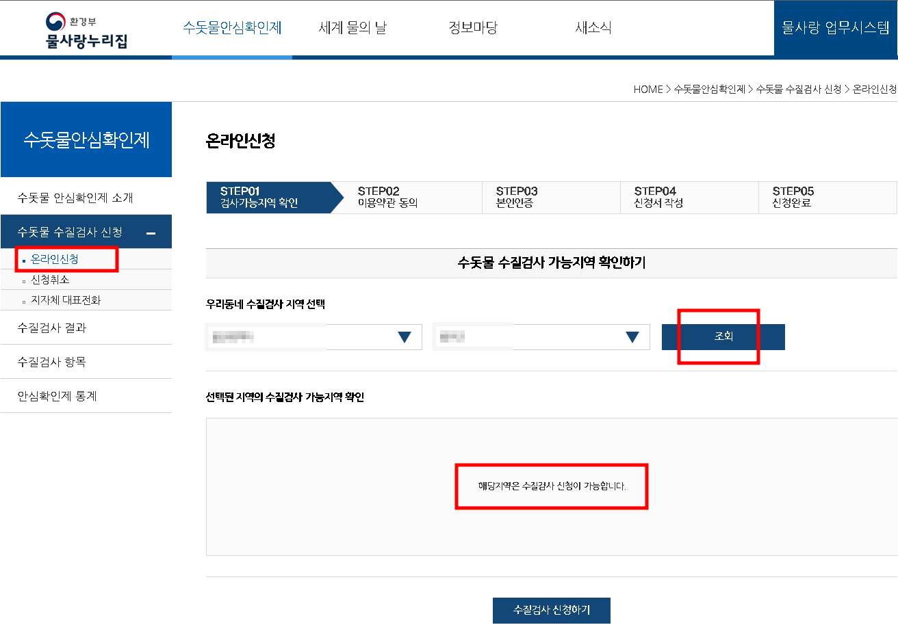Screen dimensions: 898x625
Task: Click STEP03 본인인증 step
Action: [552, 197]
